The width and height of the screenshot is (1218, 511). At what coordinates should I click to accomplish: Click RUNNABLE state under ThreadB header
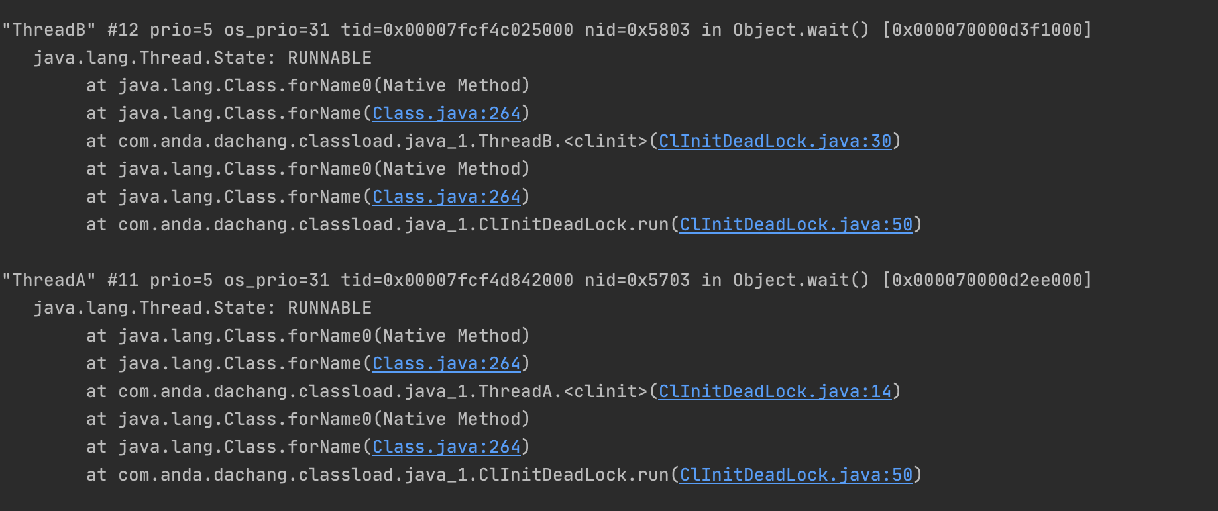tap(329, 58)
